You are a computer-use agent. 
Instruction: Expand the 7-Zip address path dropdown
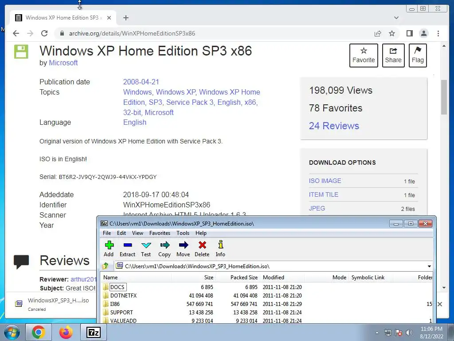pos(429,266)
